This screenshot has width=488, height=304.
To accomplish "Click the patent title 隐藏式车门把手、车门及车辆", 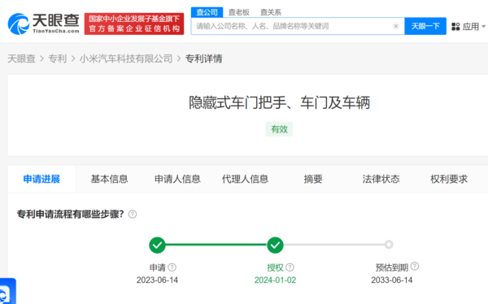I will pos(279,102).
